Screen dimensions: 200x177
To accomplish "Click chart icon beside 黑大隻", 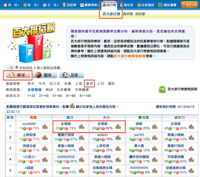I will 155,149.
